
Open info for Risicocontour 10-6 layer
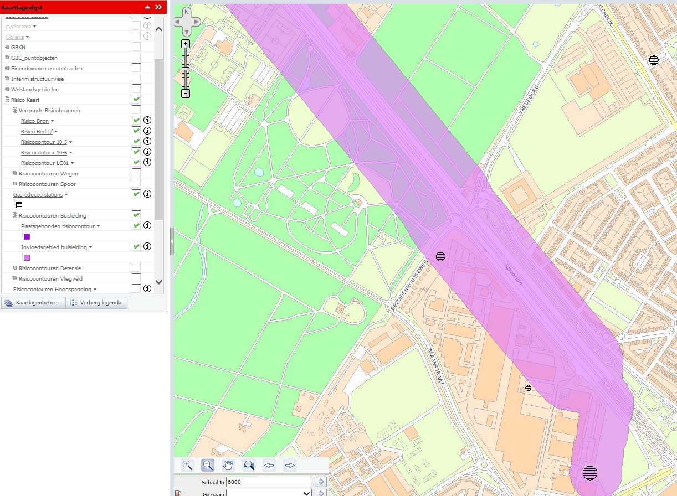coord(147,152)
